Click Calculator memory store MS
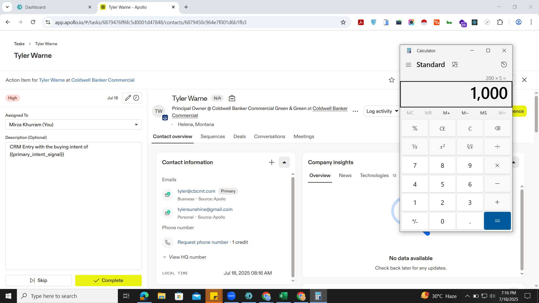This screenshot has width=539, height=303. (483, 113)
